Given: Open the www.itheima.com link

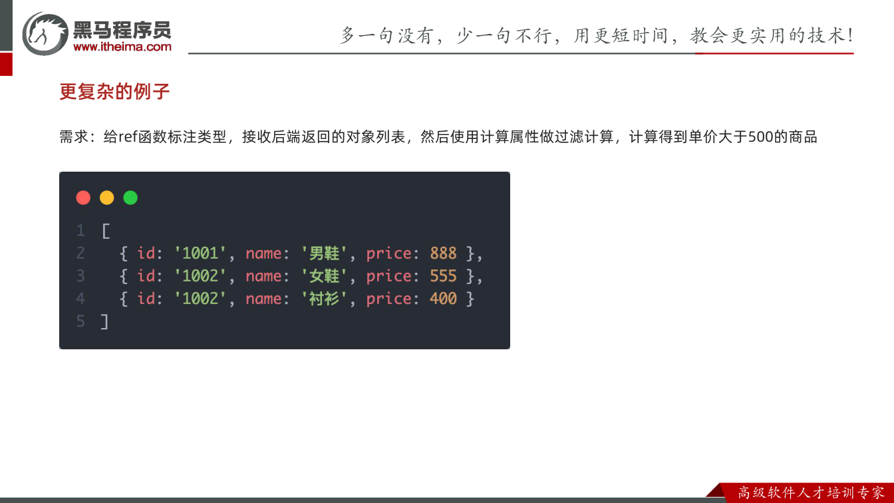Looking at the screenshot, I should [x=122, y=47].
